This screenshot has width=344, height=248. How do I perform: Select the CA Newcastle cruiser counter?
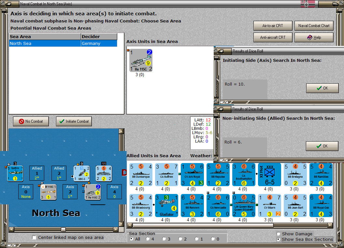point(218,205)
